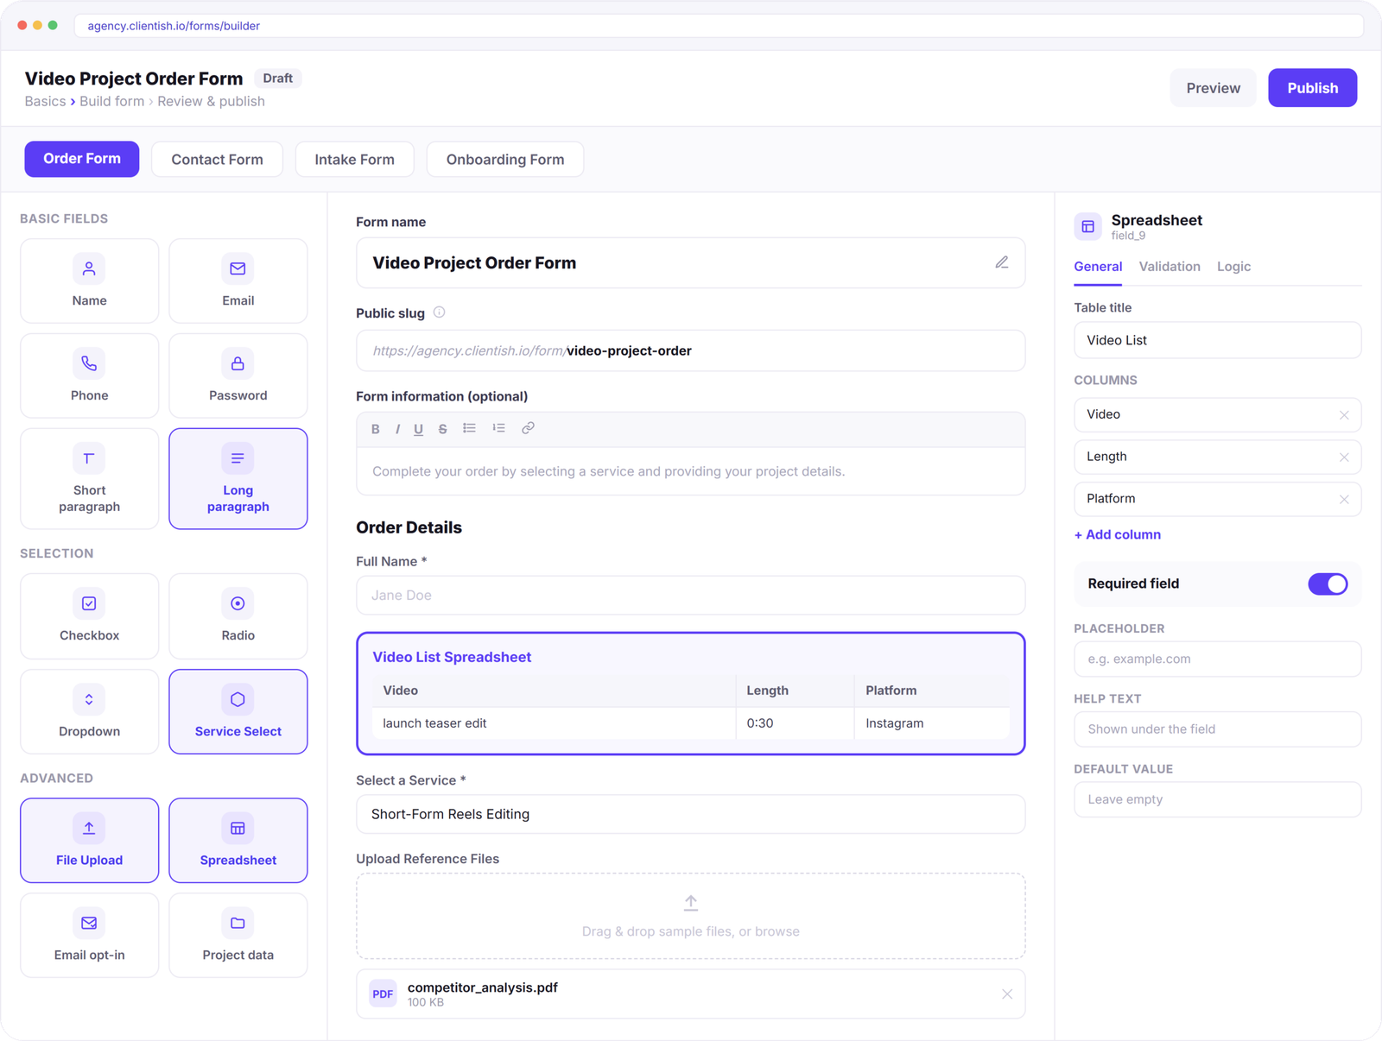Click the 'launch teaser edit' table cell

tap(554, 723)
